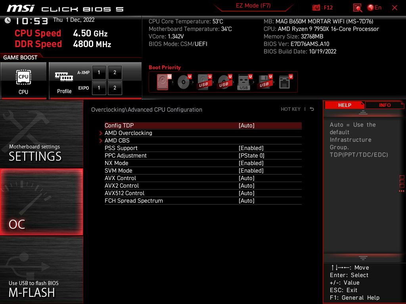Open M-FLASH to flash BIOS
The height and width of the screenshot is (304, 406).
pos(41,270)
